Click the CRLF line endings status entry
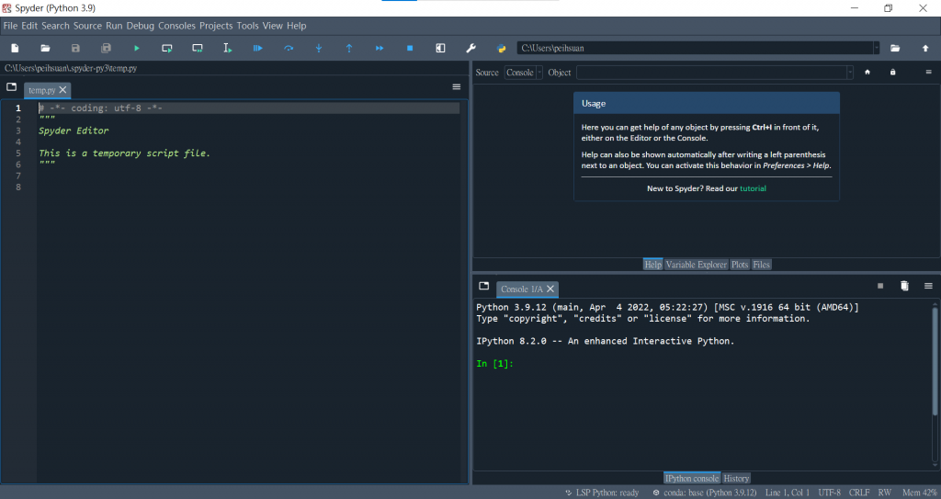The image size is (941, 499). (x=859, y=493)
